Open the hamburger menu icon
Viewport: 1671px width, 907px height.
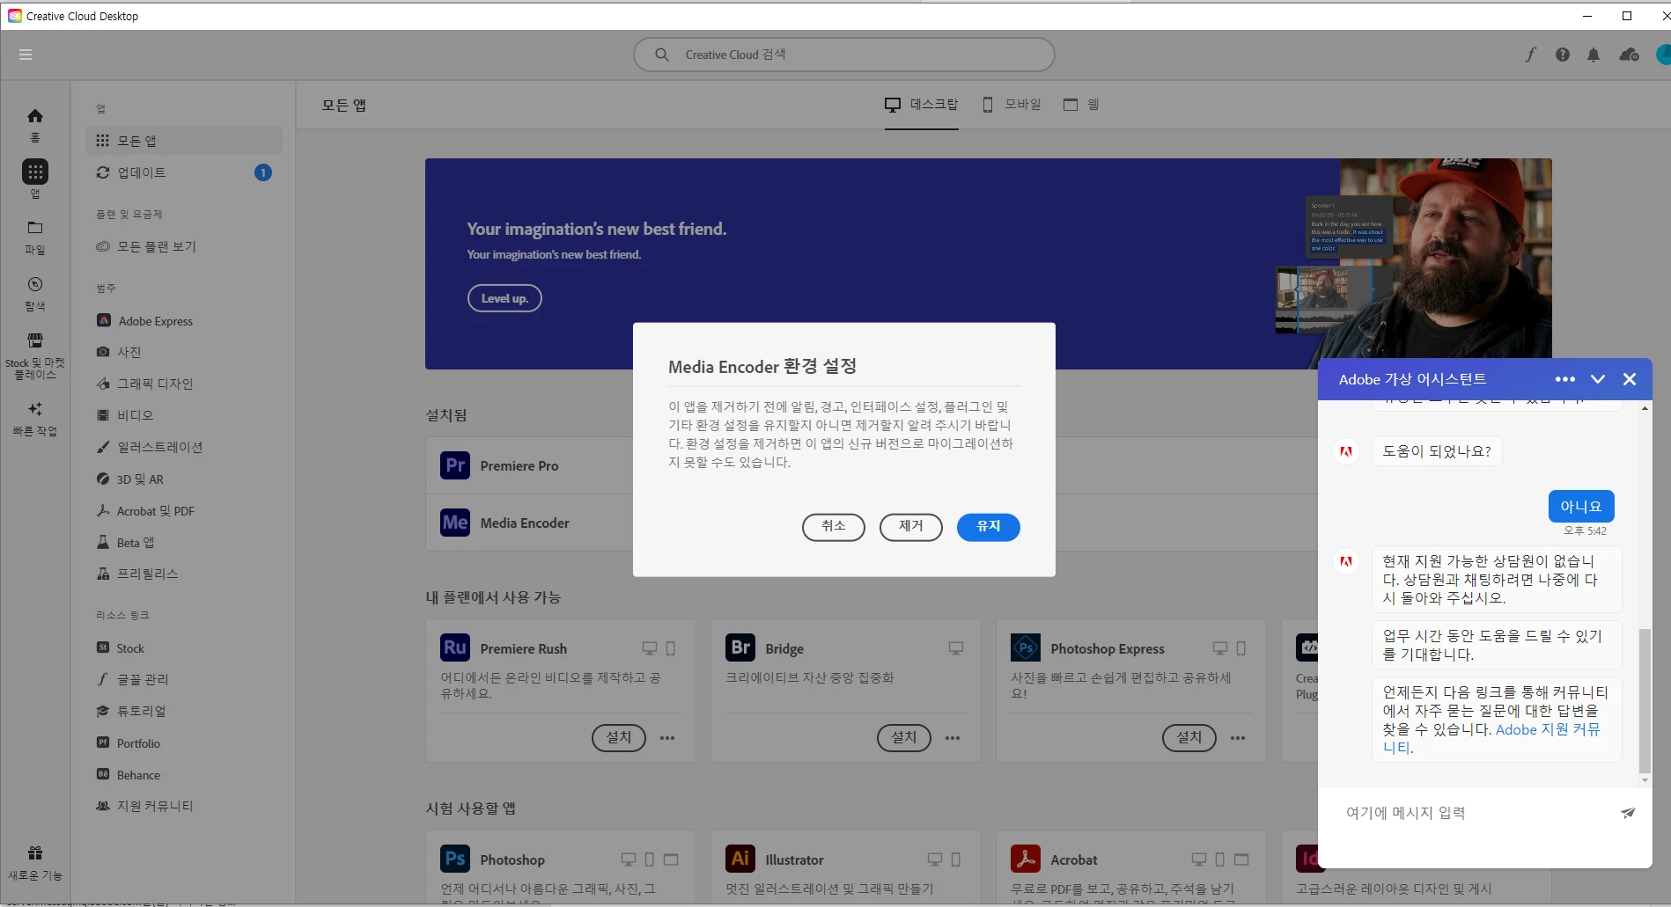click(26, 55)
